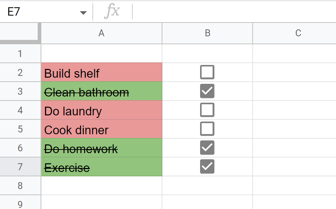This screenshot has width=336, height=209.
Task: Tick the Do laundry checkbox
Action: (x=207, y=110)
